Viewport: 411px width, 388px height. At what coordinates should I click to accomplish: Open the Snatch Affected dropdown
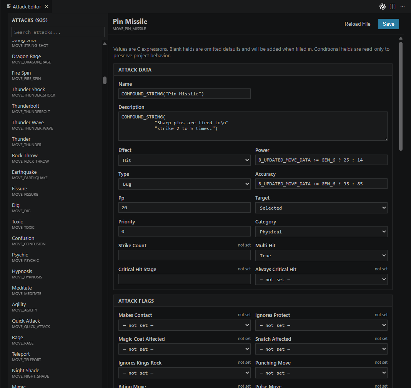(321, 349)
